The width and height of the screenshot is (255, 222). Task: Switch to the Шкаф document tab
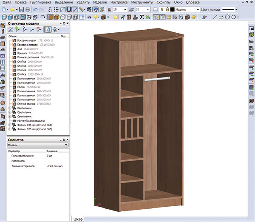click(77, 219)
